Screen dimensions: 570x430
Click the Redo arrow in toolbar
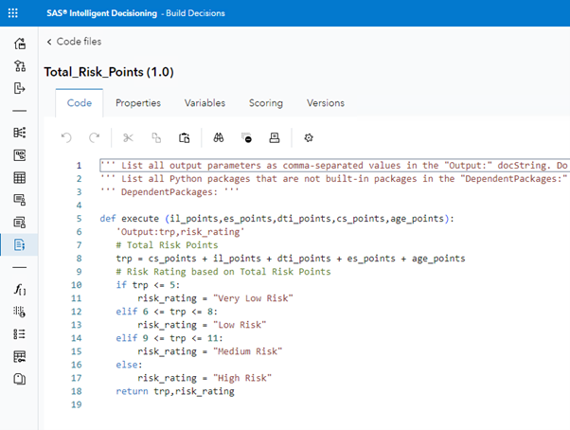[95, 137]
